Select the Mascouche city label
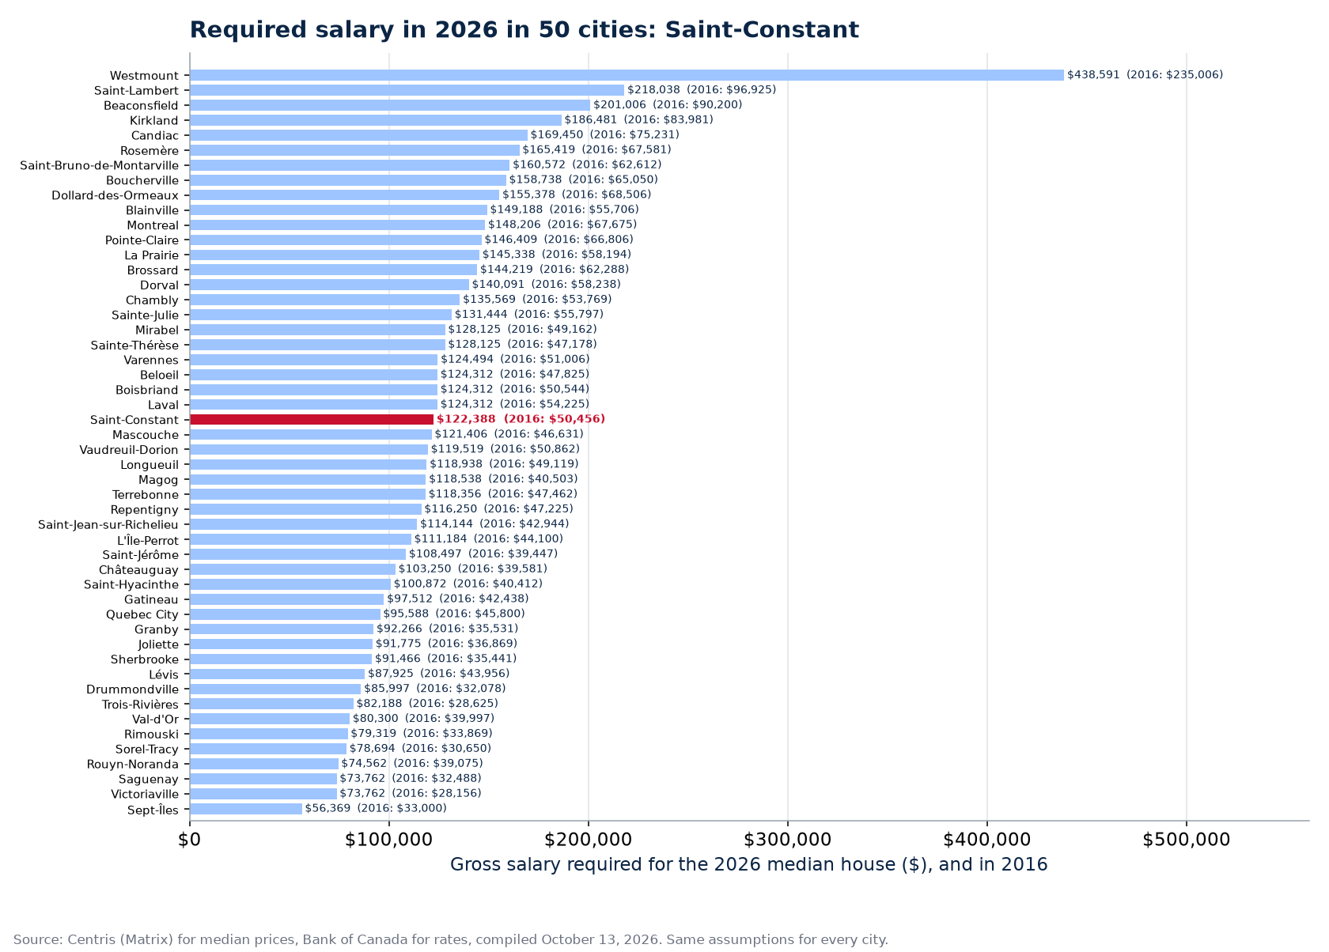 click(x=146, y=435)
